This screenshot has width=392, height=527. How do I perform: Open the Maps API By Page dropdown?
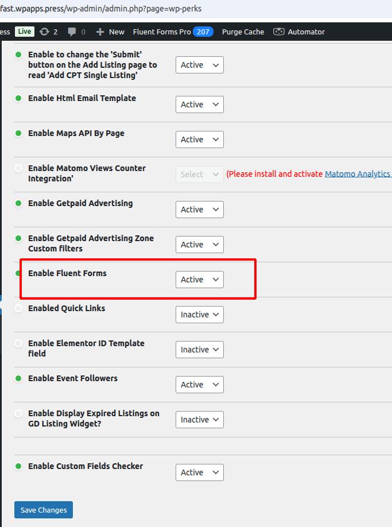199,139
